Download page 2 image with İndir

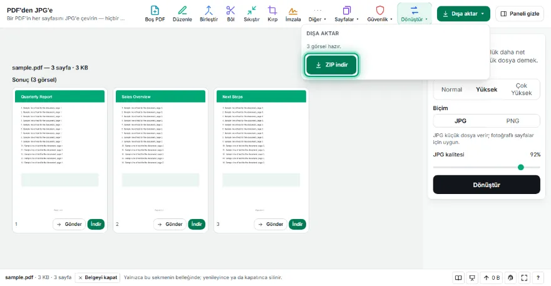[197, 224]
